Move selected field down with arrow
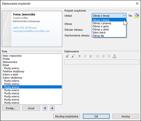Image resolution: width=141 pixels, height=121 pixels. click(52, 108)
